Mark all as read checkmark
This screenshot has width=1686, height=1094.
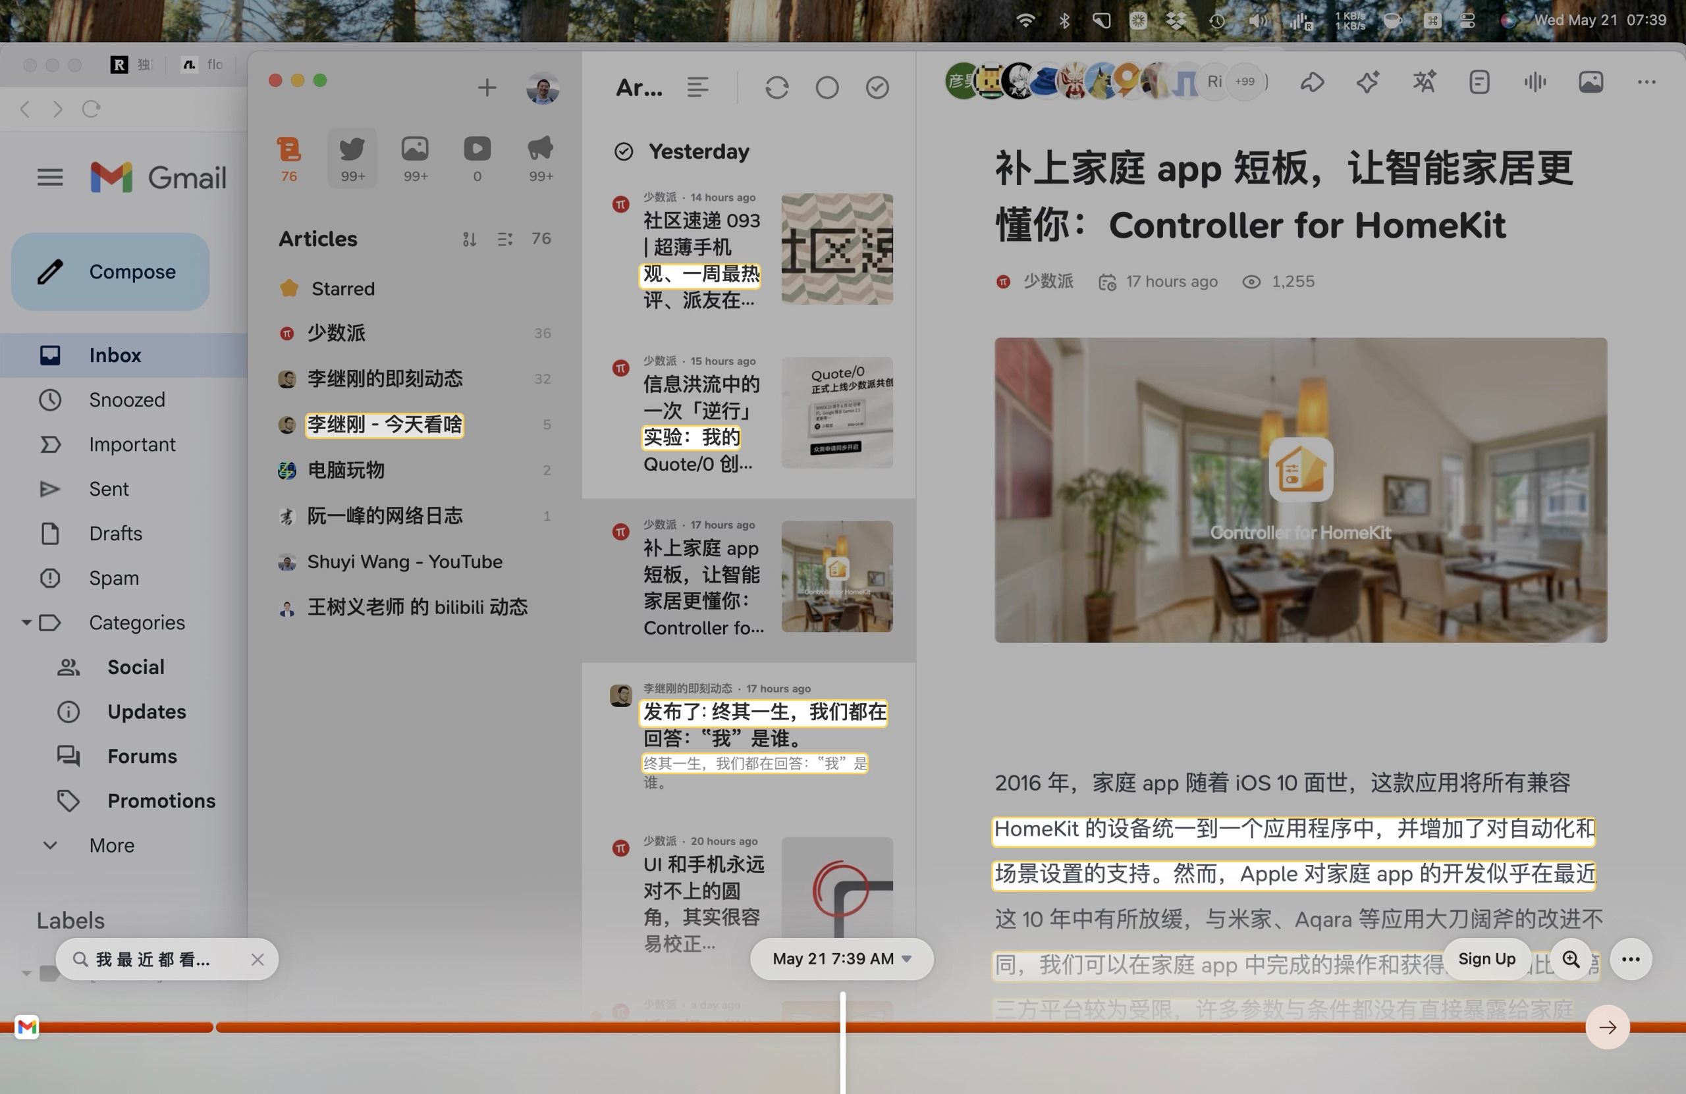coord(877,88)
